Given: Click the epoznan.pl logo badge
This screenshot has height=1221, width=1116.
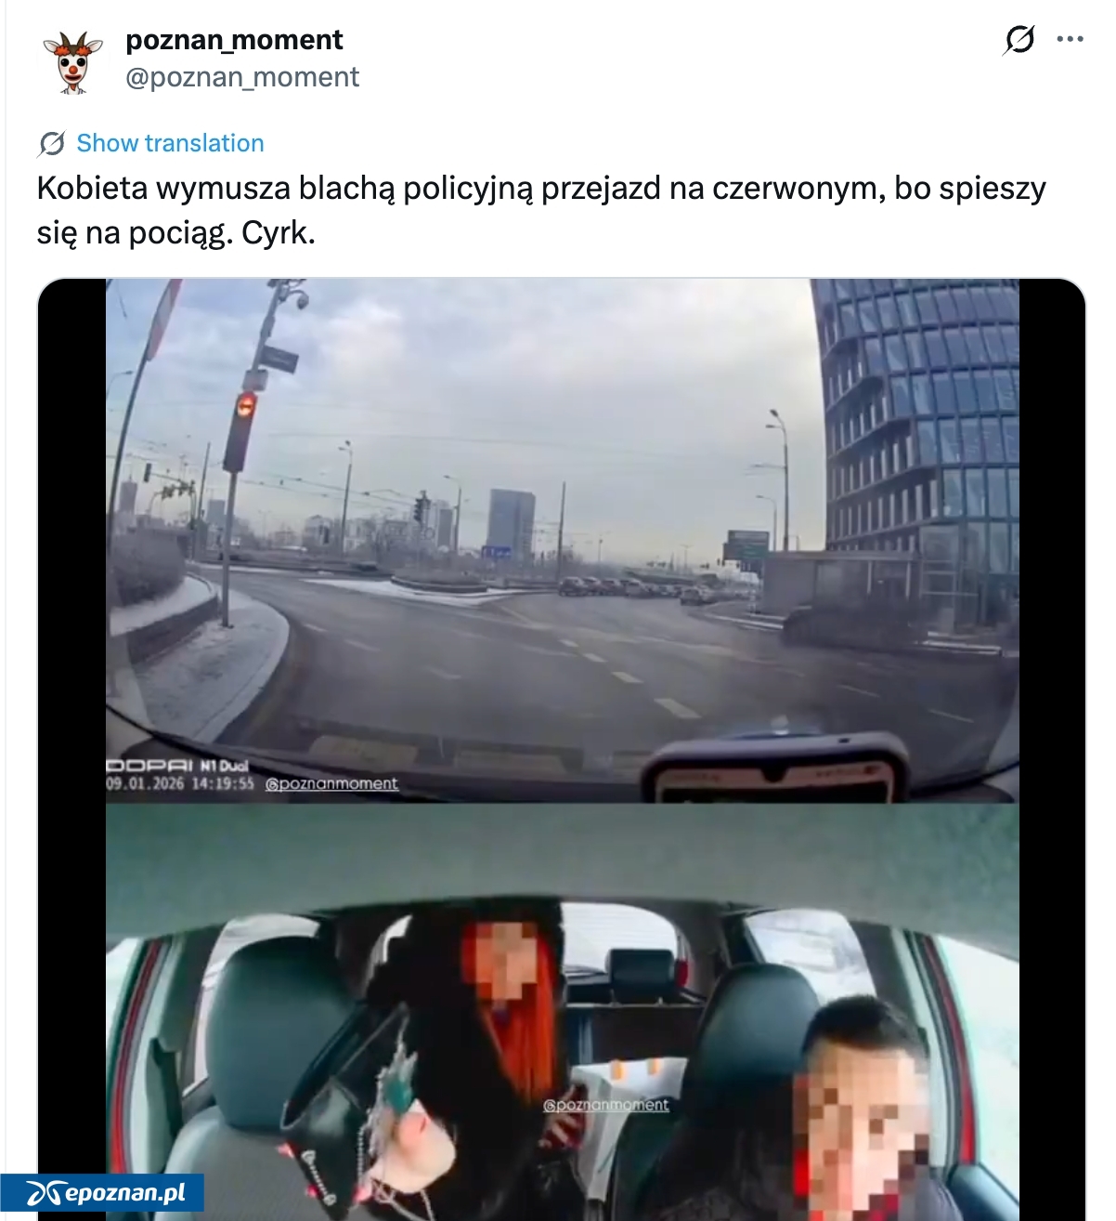Looking at the screenshot, I should (x=102, y=1193).
